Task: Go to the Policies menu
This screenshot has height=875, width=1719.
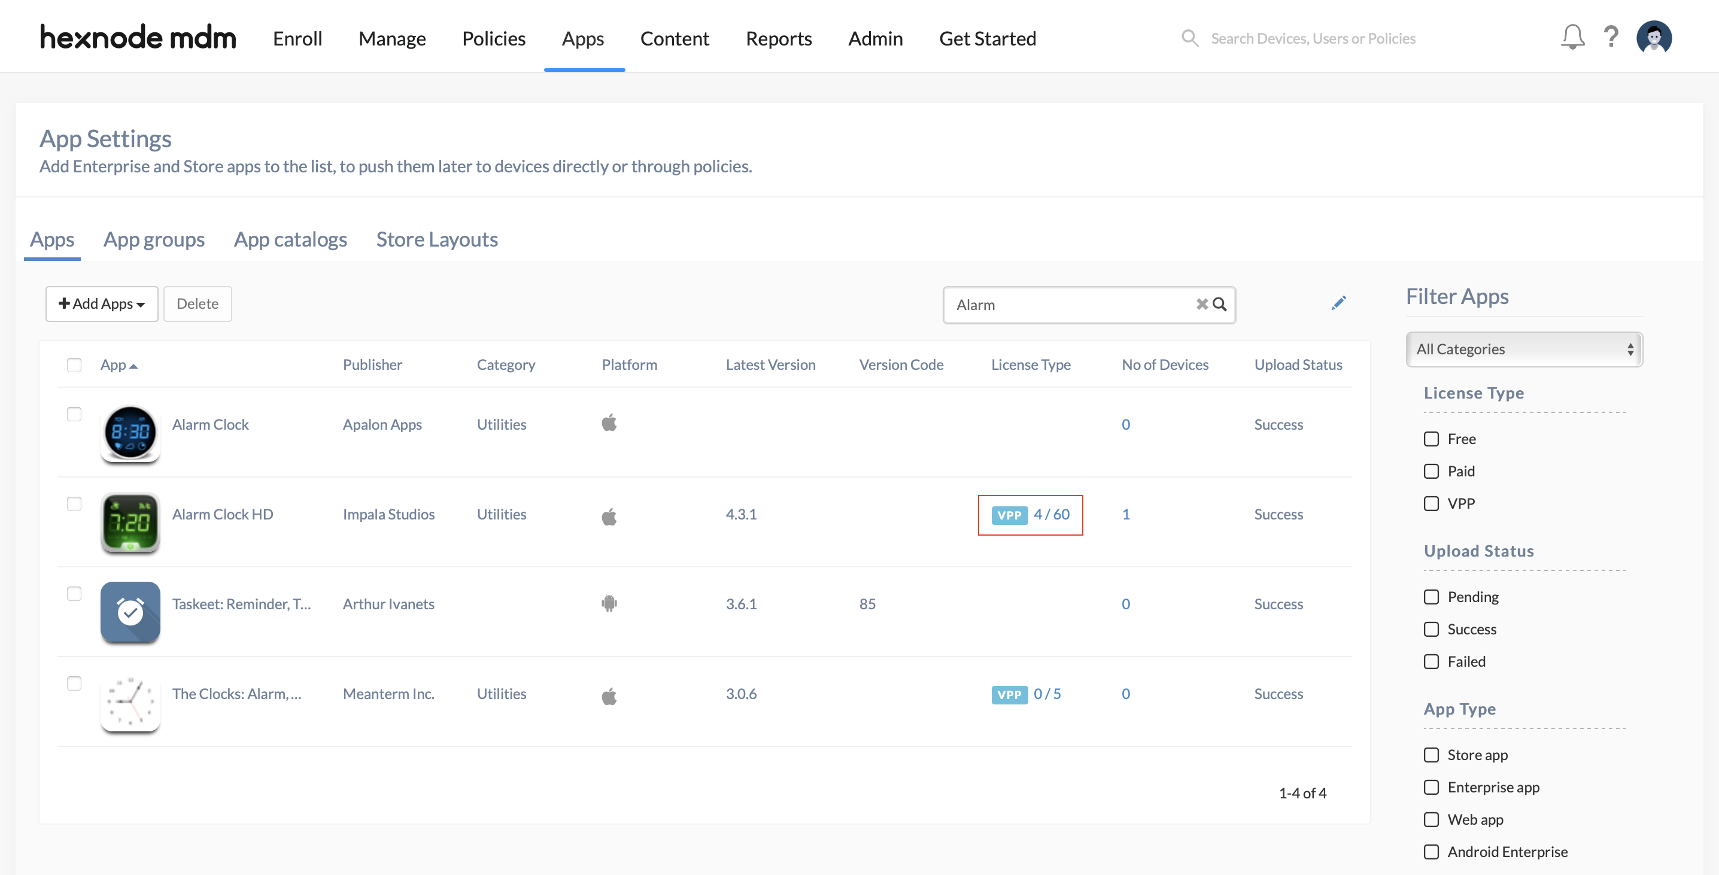Action: point(494,38)
